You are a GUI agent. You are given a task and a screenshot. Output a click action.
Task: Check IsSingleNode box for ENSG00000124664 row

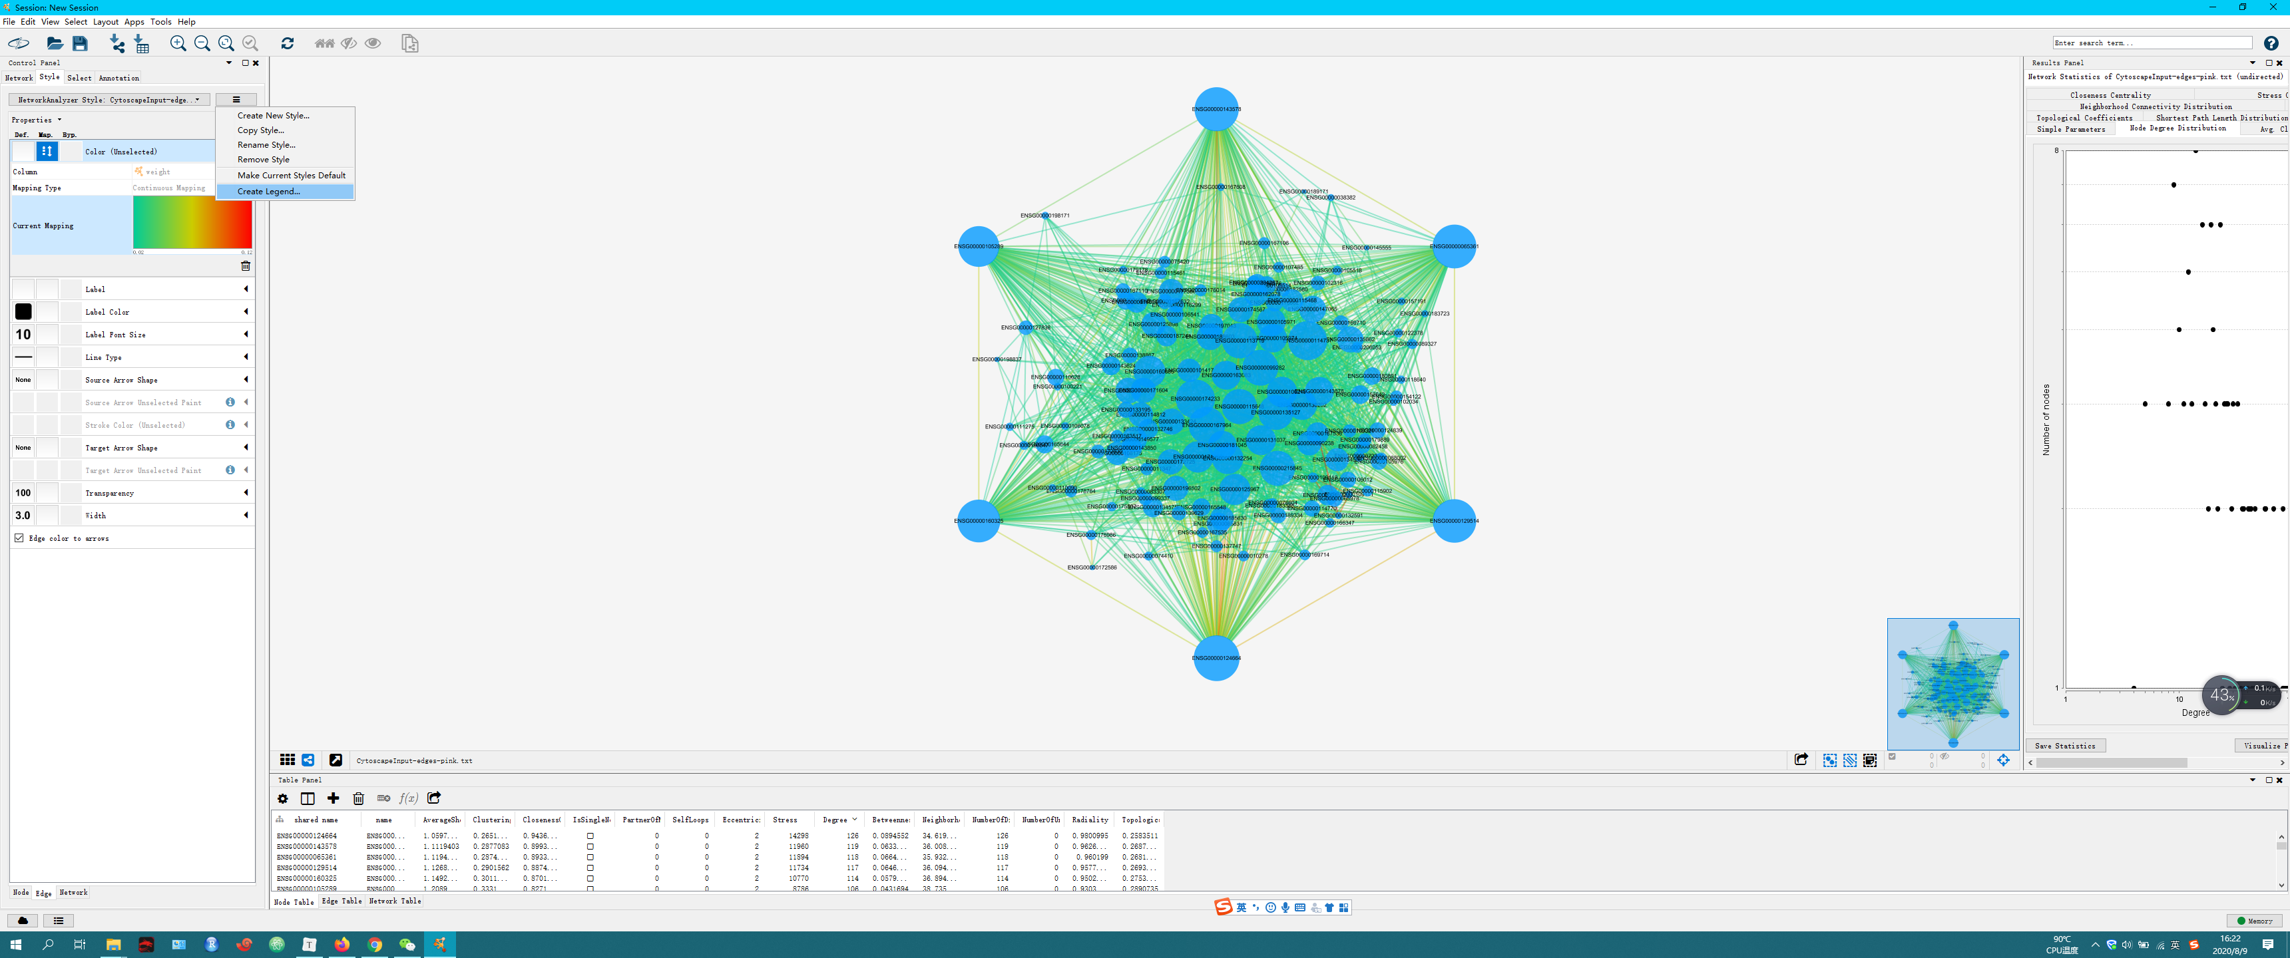(589, 836)
